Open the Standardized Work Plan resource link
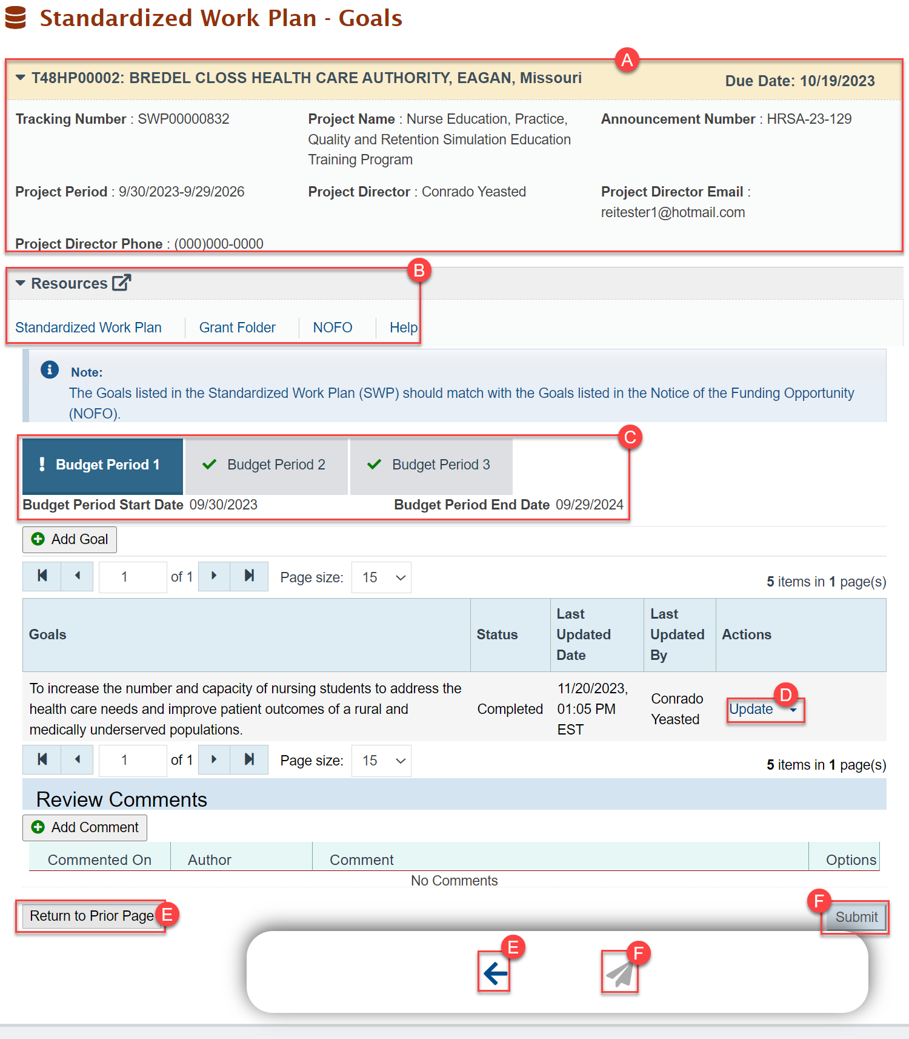Screen dimensions: 909x1039 click(x=88, y=328)
